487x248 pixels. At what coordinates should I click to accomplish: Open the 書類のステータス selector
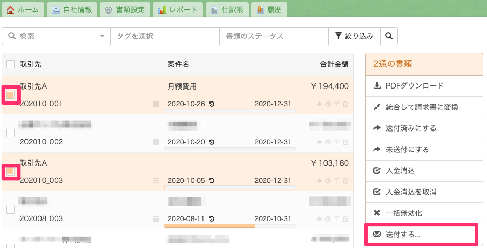274,36
